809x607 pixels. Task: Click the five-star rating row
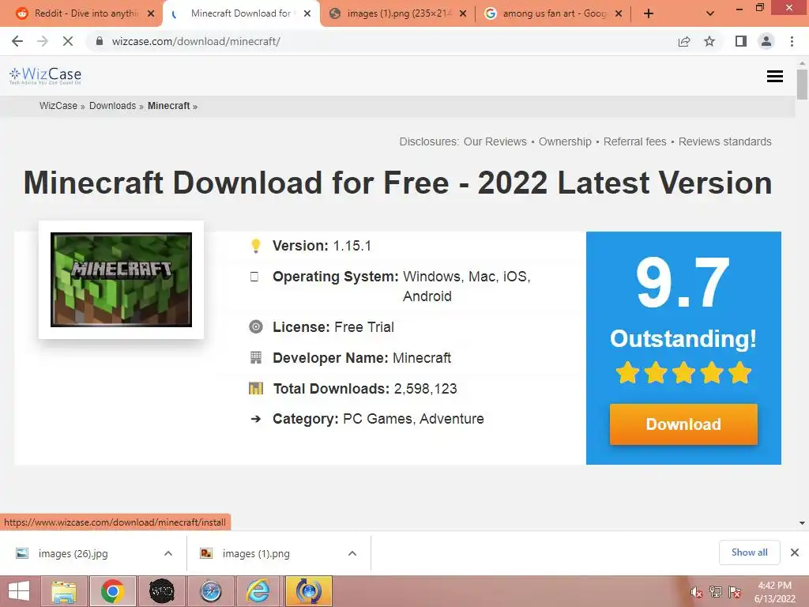tap(683, 373)
